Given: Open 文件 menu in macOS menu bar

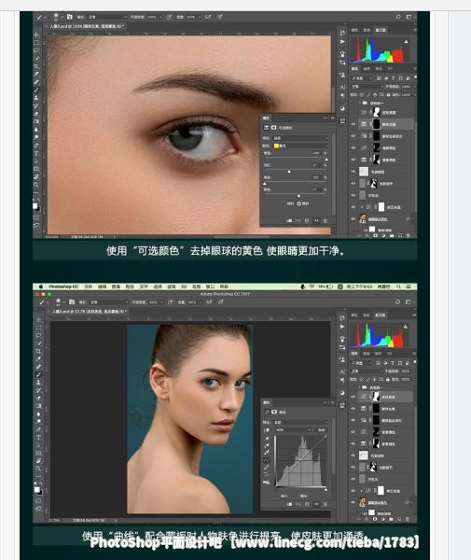Looking at the screenshot, I should 88,287.
